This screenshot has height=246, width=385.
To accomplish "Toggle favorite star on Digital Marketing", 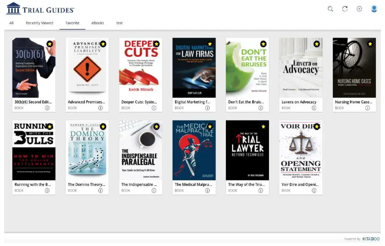I will [x=210, y=44].
